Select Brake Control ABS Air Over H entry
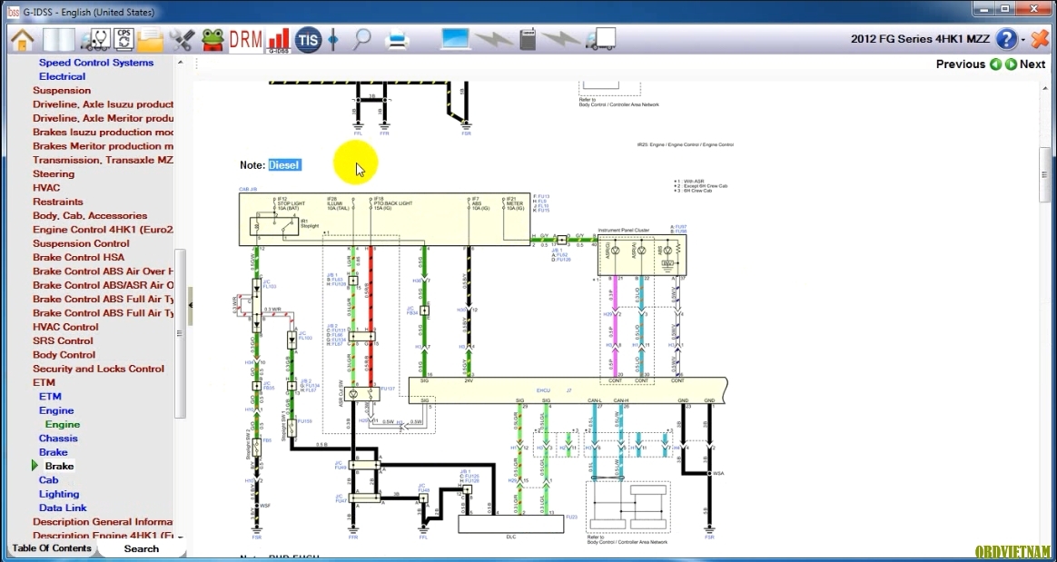The image size is (1057, 562). [x=104, y=271]
